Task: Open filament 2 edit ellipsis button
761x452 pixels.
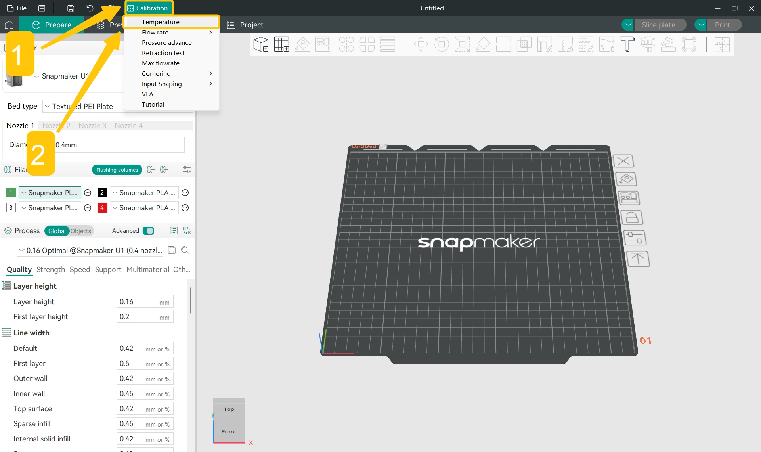Action: point(185,193)
